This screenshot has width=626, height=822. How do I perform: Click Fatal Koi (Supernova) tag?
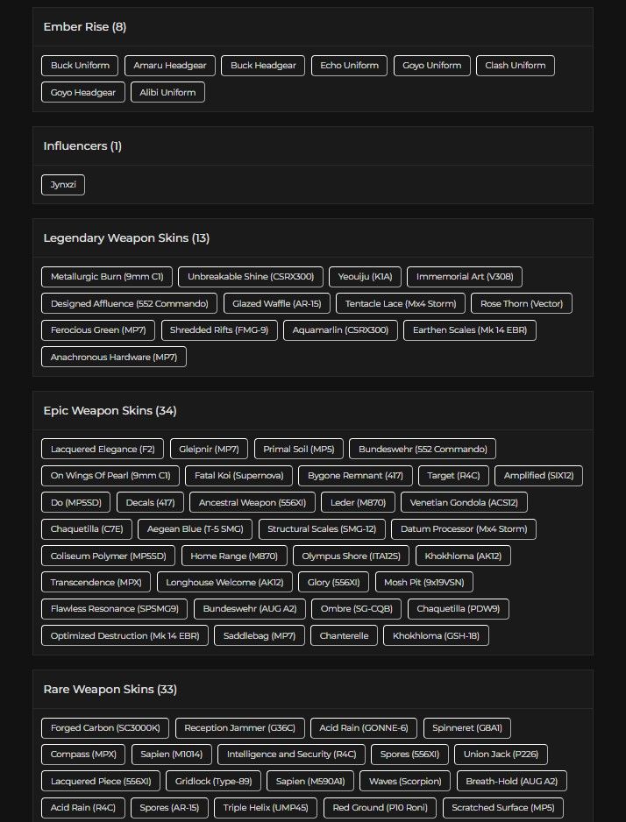(x=239, y=476)
